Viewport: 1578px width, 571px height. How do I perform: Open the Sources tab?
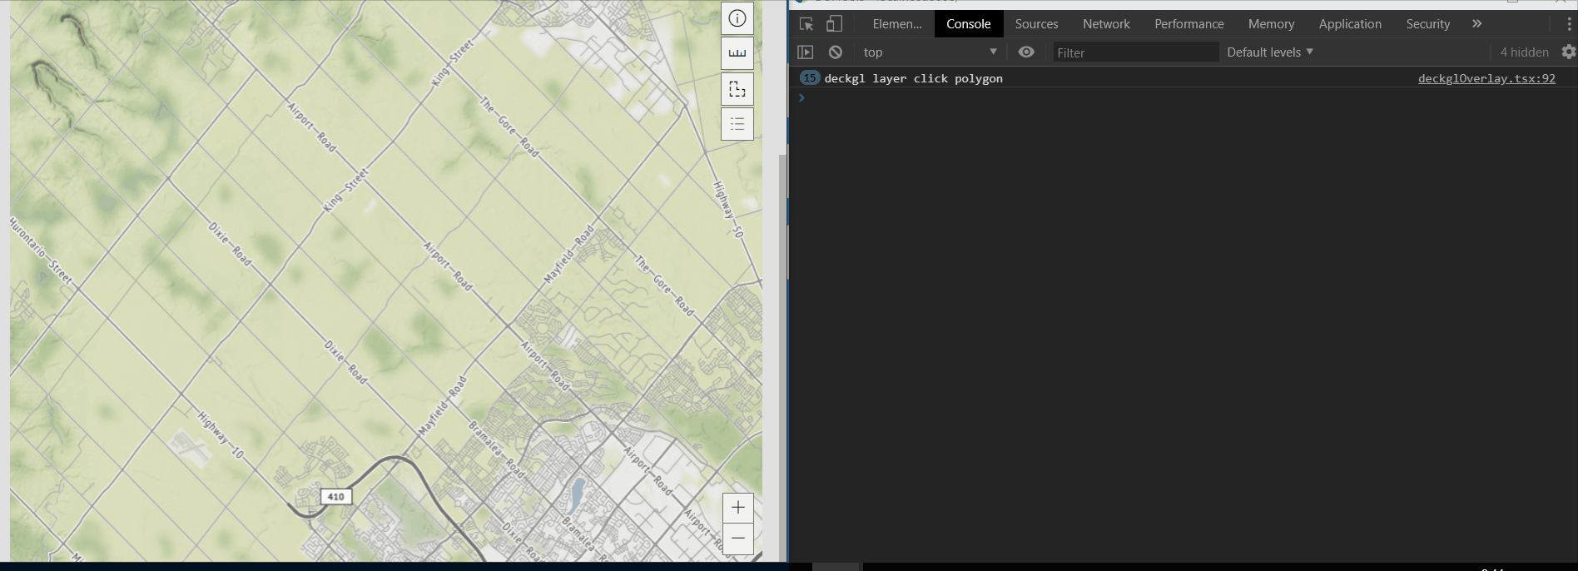pos(1036,24)
